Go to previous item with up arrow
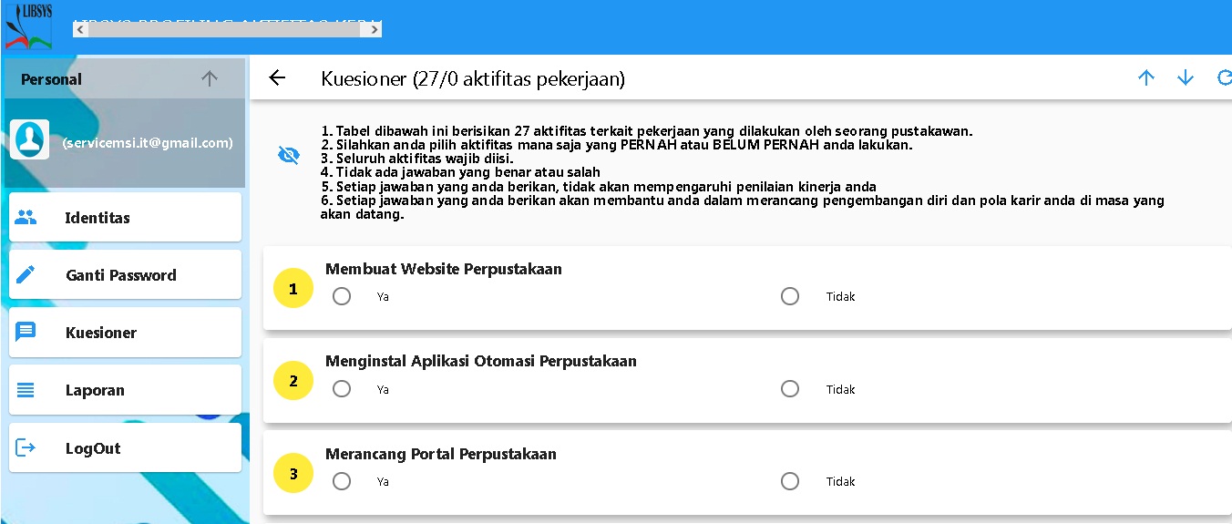The width and height of the screenshot is (1232, 524). 1146,78
